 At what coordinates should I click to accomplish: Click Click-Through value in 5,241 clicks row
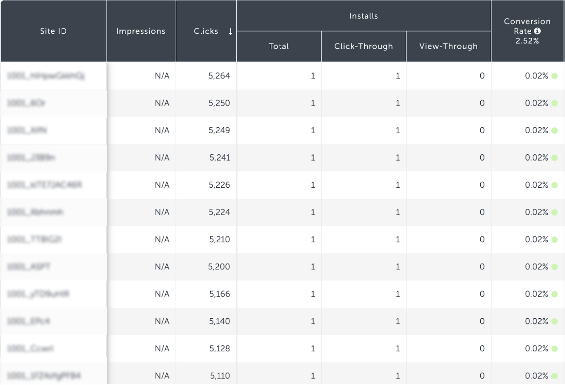(398, 157)
